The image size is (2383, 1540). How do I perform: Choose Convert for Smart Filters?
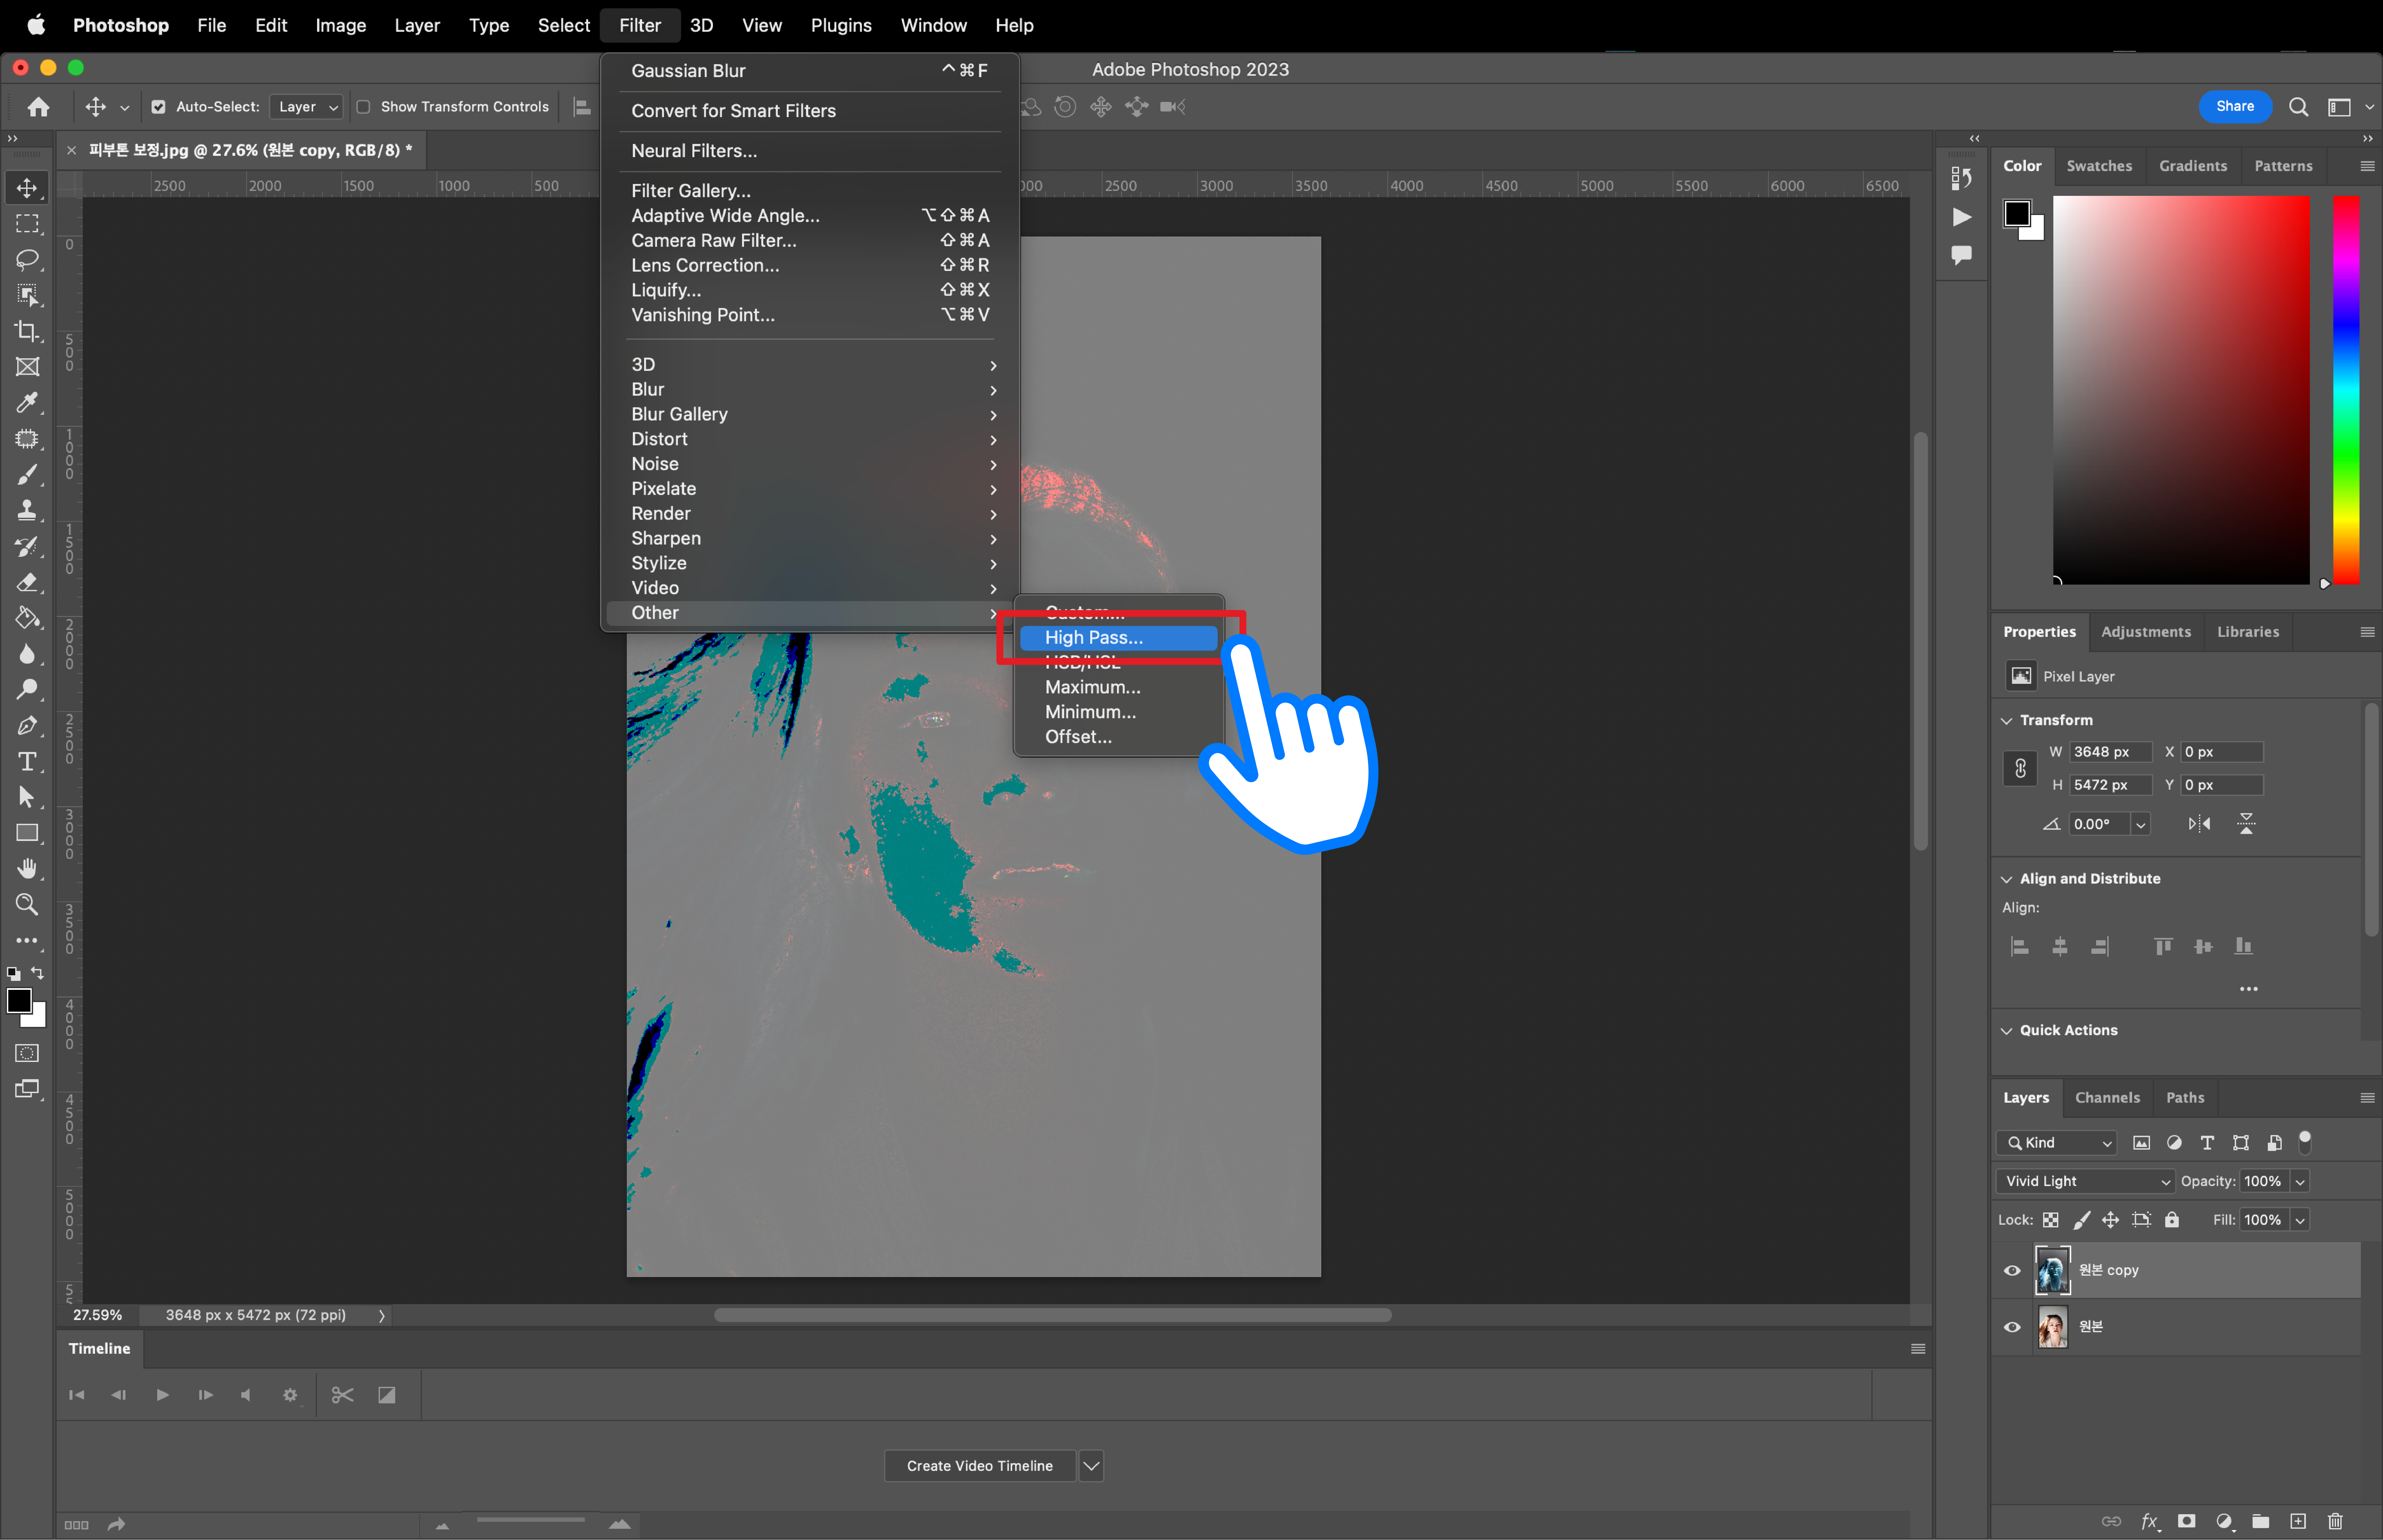point(810,111)
